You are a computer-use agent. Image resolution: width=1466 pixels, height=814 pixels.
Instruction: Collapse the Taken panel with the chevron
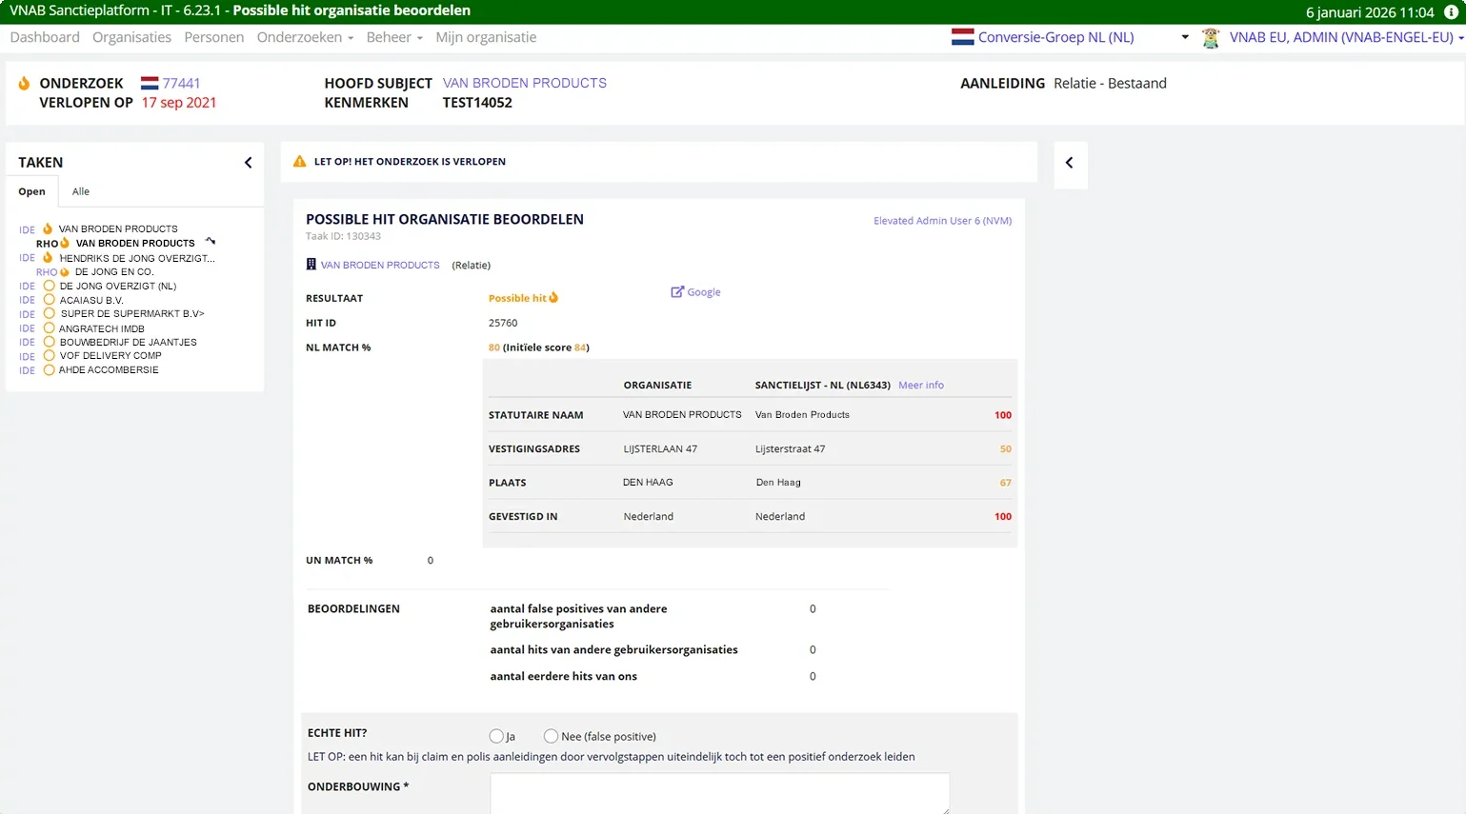(248, 162)
